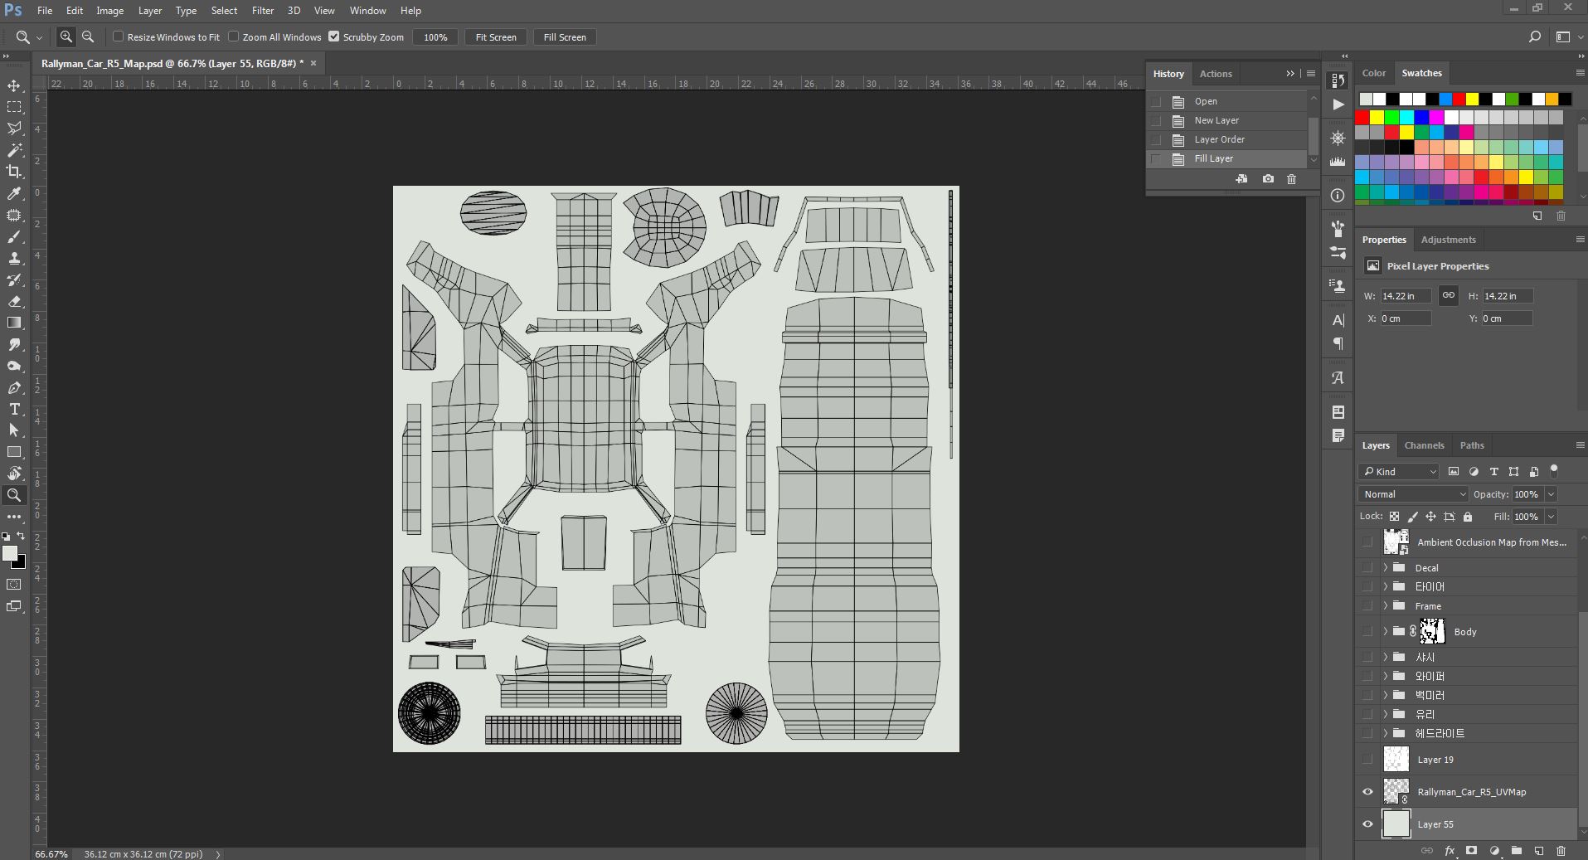Switch to the Channels tab
The width and height of the screenshot is (1588, 860).
pyautogui.click(x=1424, y=445)
